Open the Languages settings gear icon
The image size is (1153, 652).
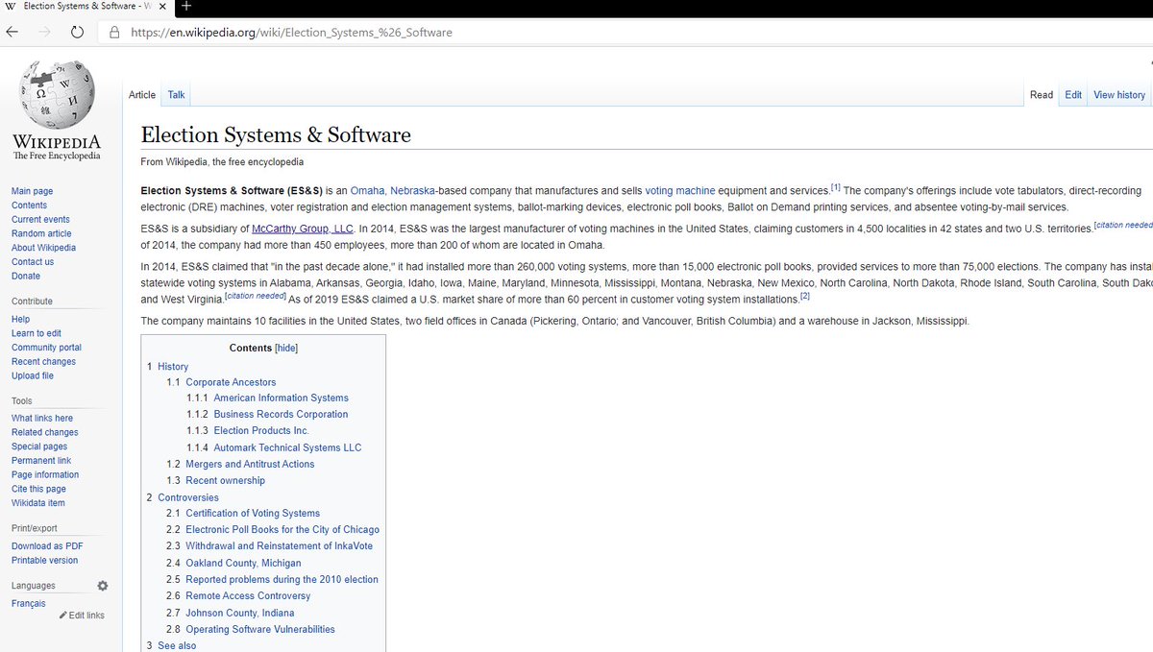coord(103,586)
